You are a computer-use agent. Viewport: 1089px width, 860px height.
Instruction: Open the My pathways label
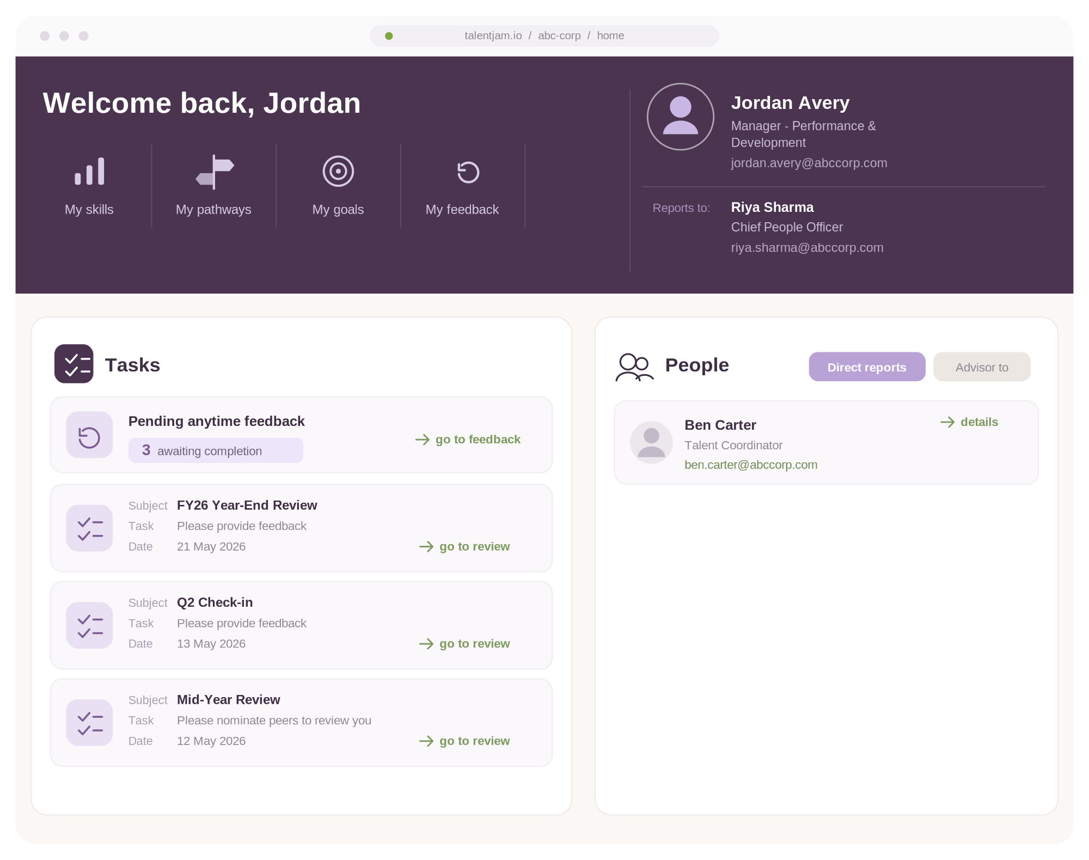pyautogui.click(x=213, y=210)
